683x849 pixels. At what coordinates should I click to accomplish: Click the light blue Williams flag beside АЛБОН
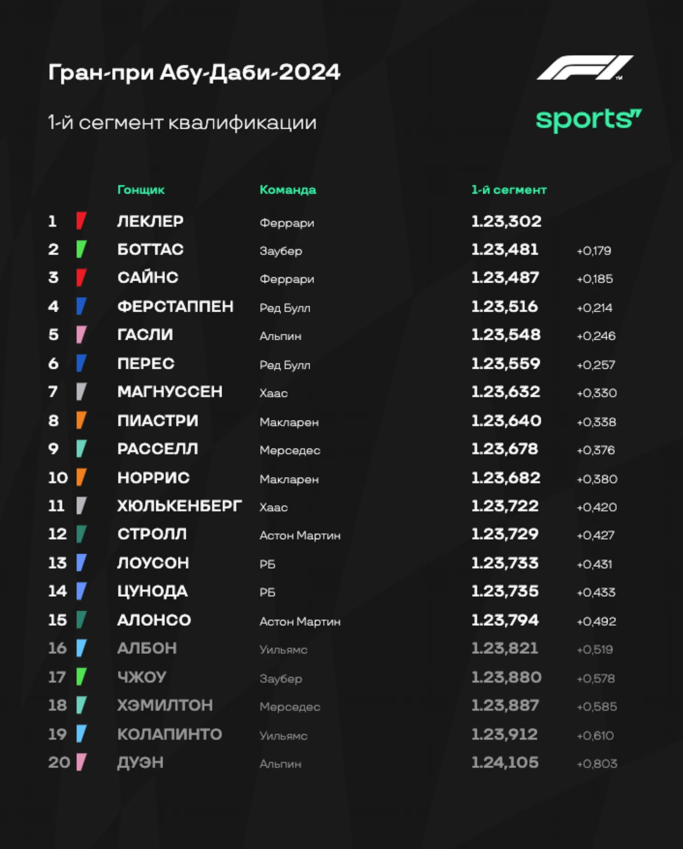tap(81, 648)
